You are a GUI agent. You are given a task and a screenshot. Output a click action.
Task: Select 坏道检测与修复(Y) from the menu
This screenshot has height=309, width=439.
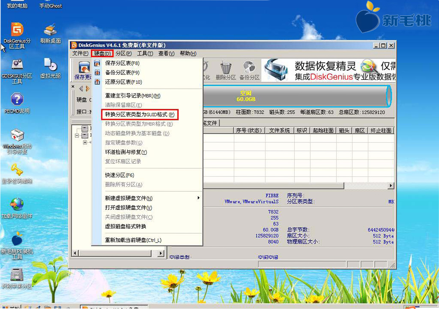[147, 152]
